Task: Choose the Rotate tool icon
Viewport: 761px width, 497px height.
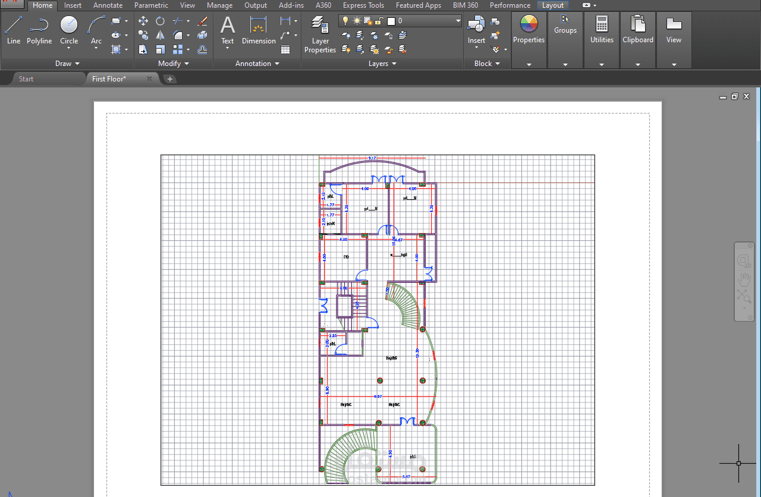Action: coord(160,21)
